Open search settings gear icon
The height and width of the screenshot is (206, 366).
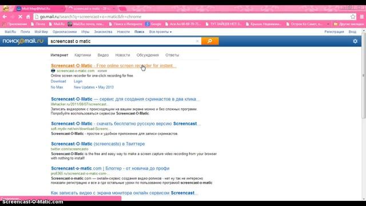(x=355, y=41)
